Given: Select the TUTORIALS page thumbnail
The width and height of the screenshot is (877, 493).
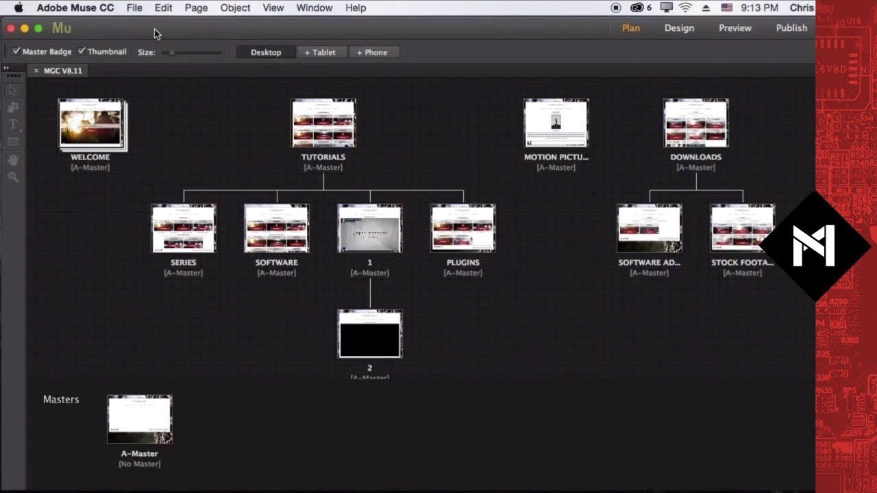Looking at the screenshot, I should [x=323, y=123].
